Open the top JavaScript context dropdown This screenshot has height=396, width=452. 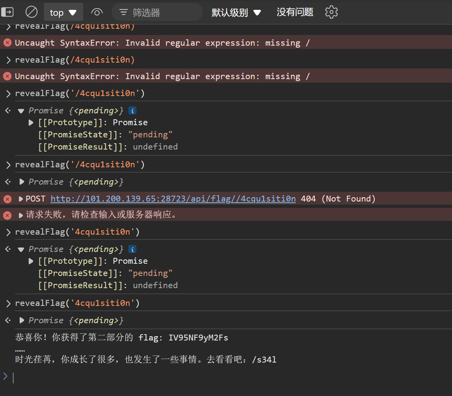coord(63,12)
